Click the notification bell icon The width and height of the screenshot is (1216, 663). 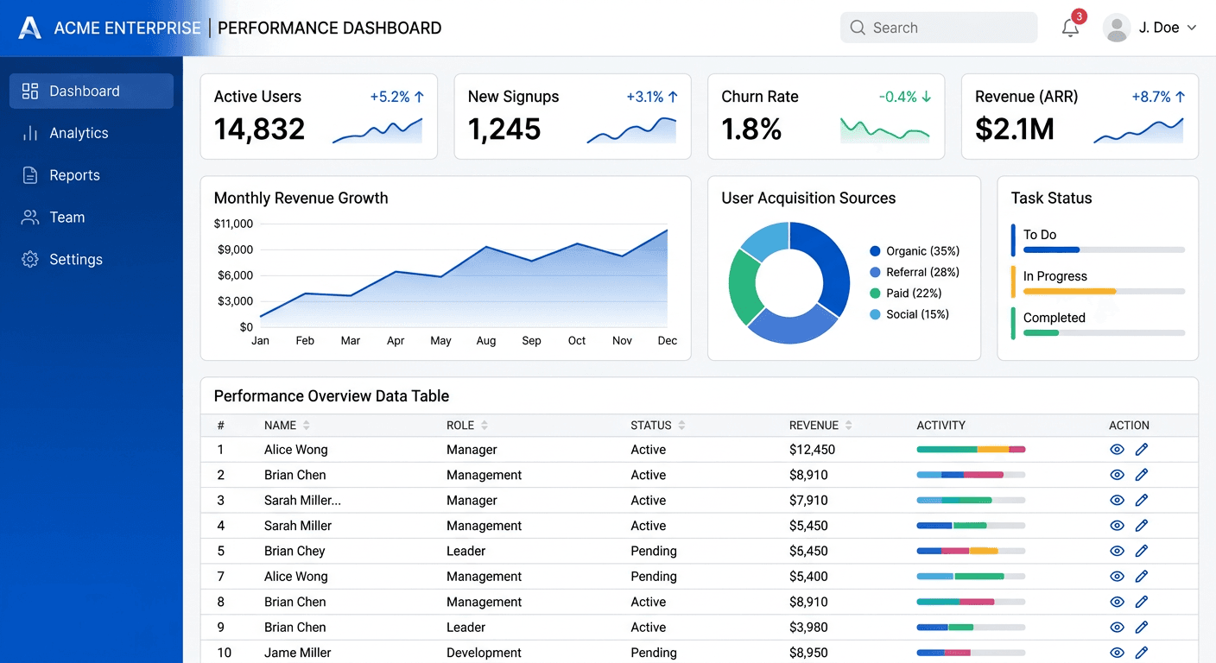pyautogui.click(x=1070, y=28)
